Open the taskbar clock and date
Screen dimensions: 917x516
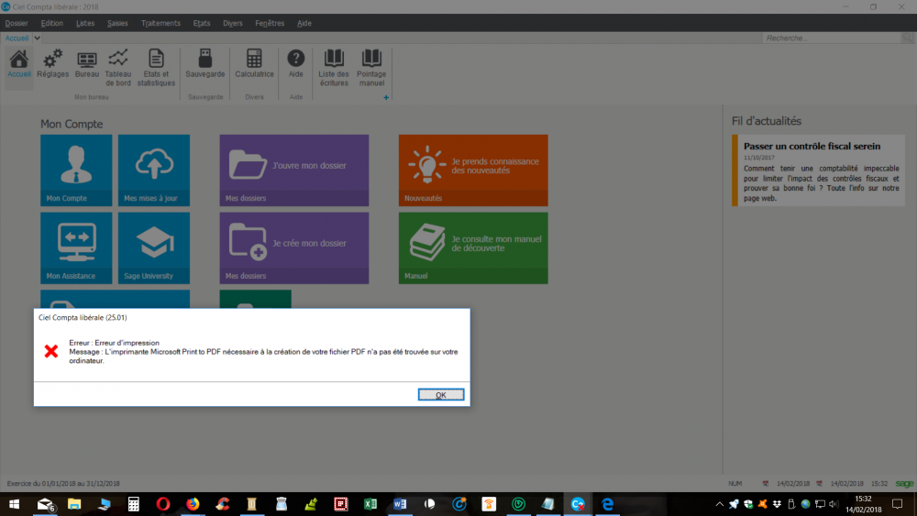[864, 504]
